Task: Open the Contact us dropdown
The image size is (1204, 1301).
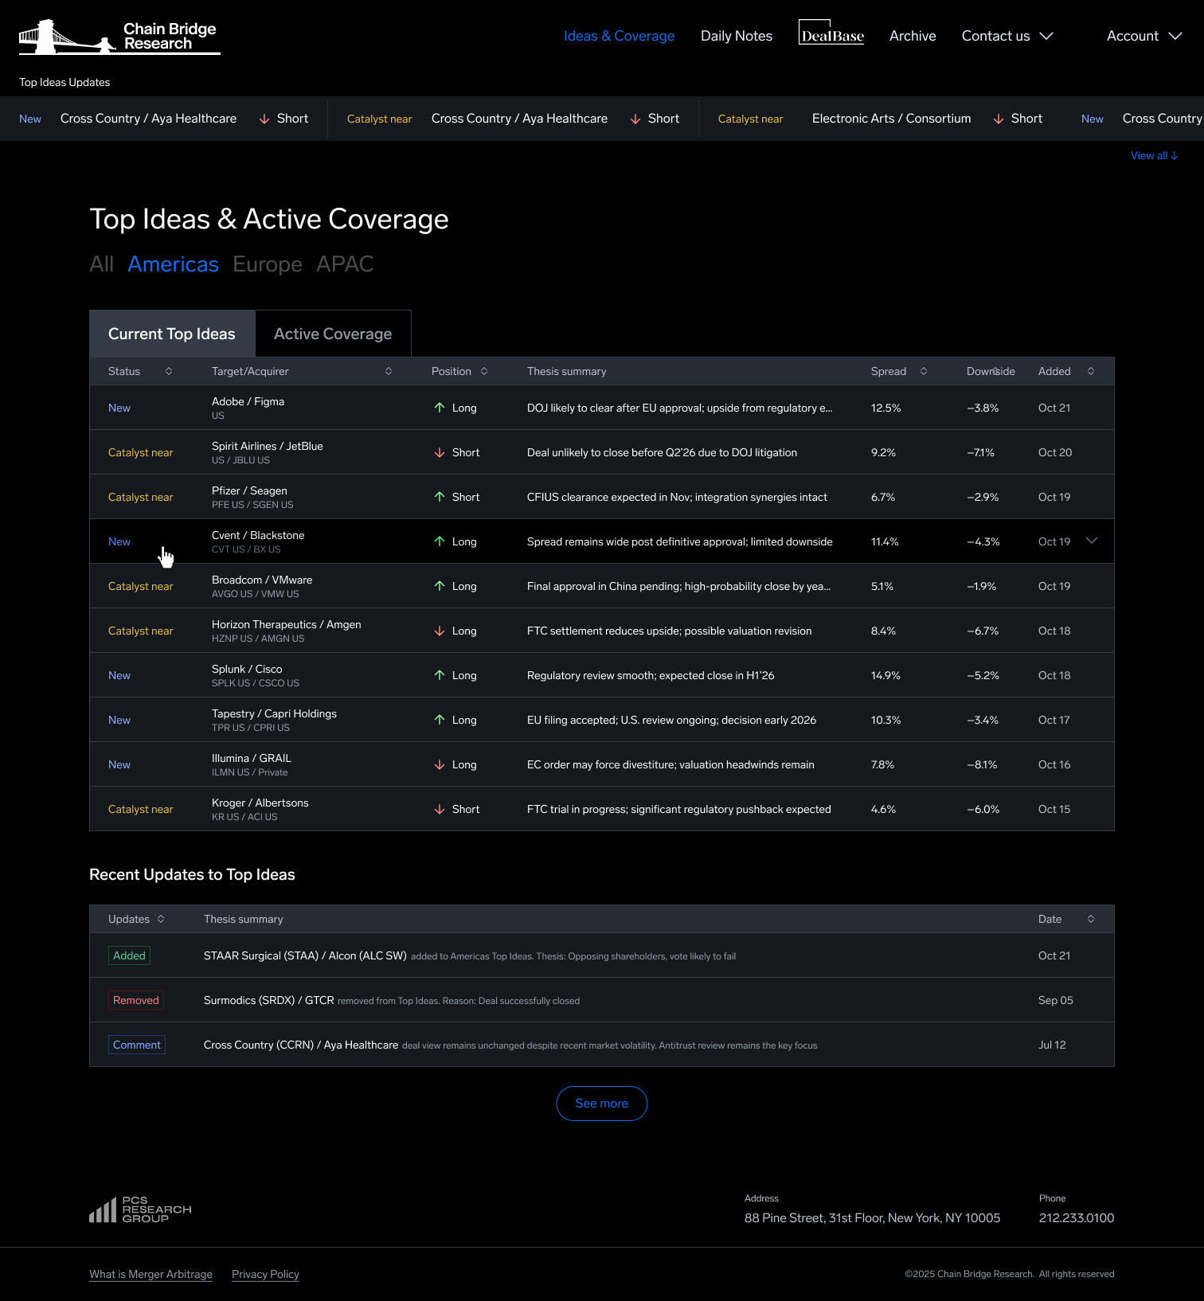Action: click(x=1007, y=36)
